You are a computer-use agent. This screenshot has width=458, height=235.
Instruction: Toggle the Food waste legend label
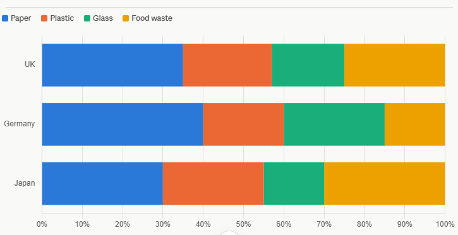[152, 18]
